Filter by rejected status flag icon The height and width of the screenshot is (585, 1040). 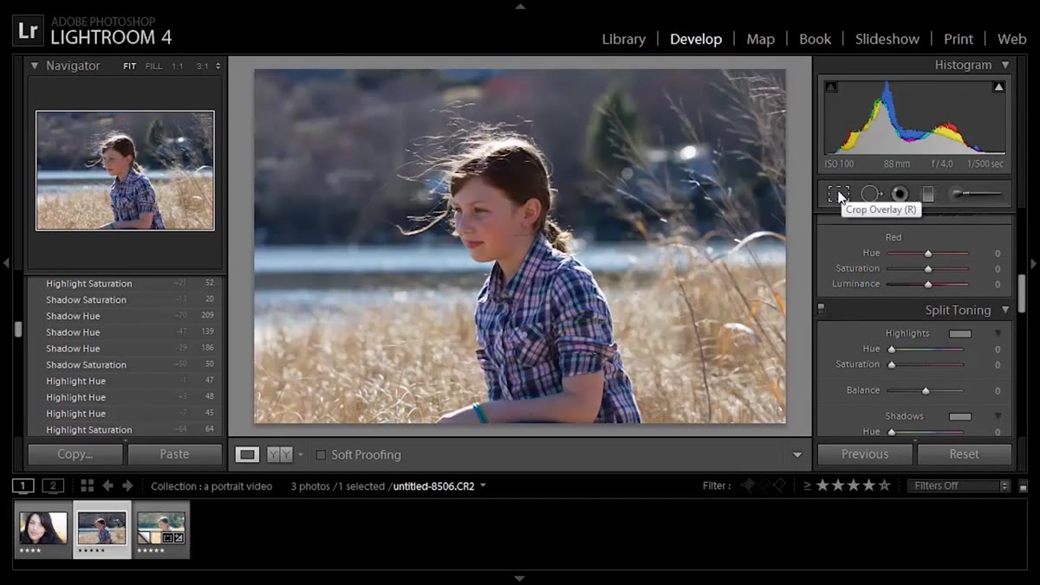click(778, 485)
